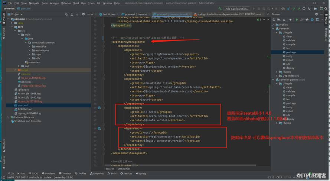Open the Project view dropdown

pos(15,14)
